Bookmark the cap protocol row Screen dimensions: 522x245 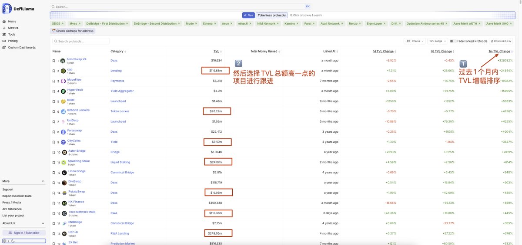[54, 71]
